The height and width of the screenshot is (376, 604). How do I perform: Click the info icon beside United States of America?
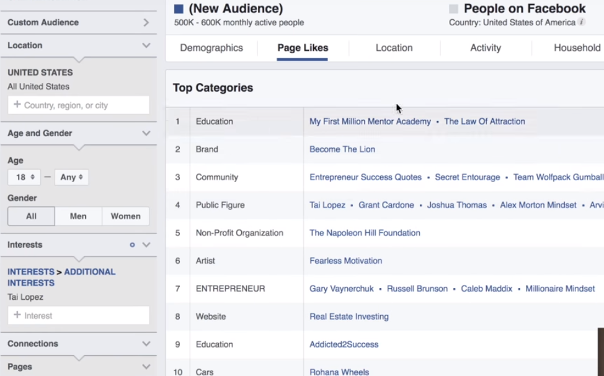[582, 22]
